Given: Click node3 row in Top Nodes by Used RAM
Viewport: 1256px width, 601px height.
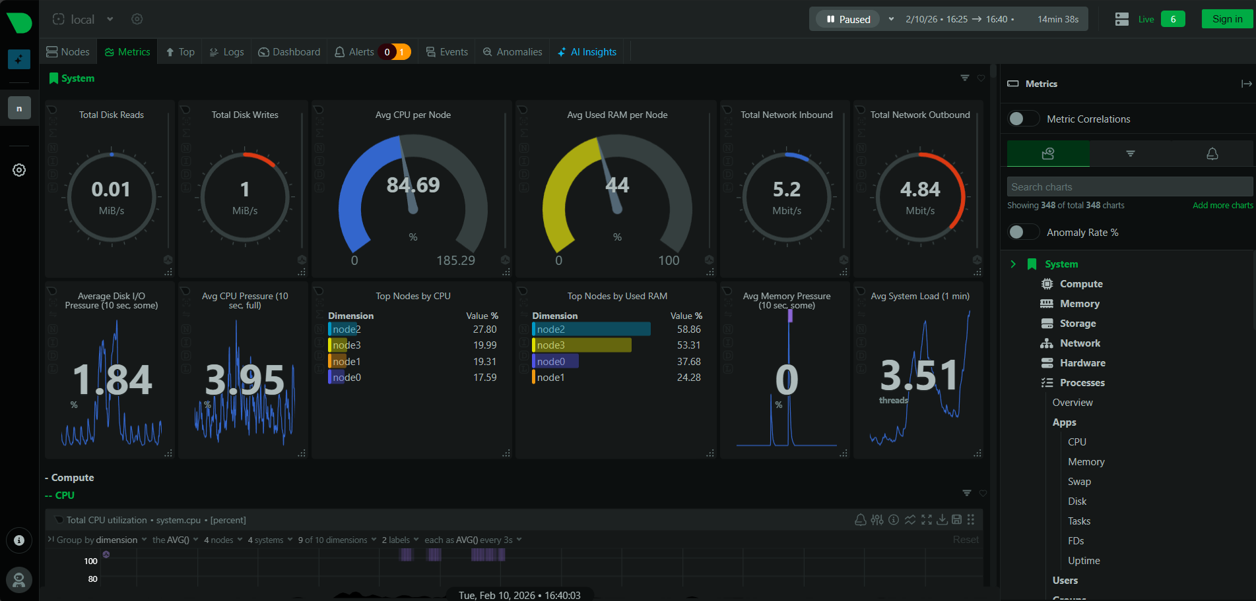Looking at the screenshot, I should (617, 345).
